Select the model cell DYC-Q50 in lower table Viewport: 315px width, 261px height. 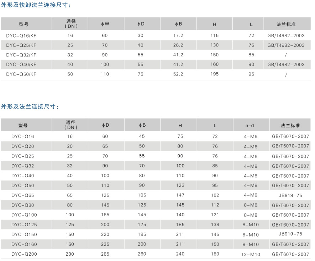point(23,185)
